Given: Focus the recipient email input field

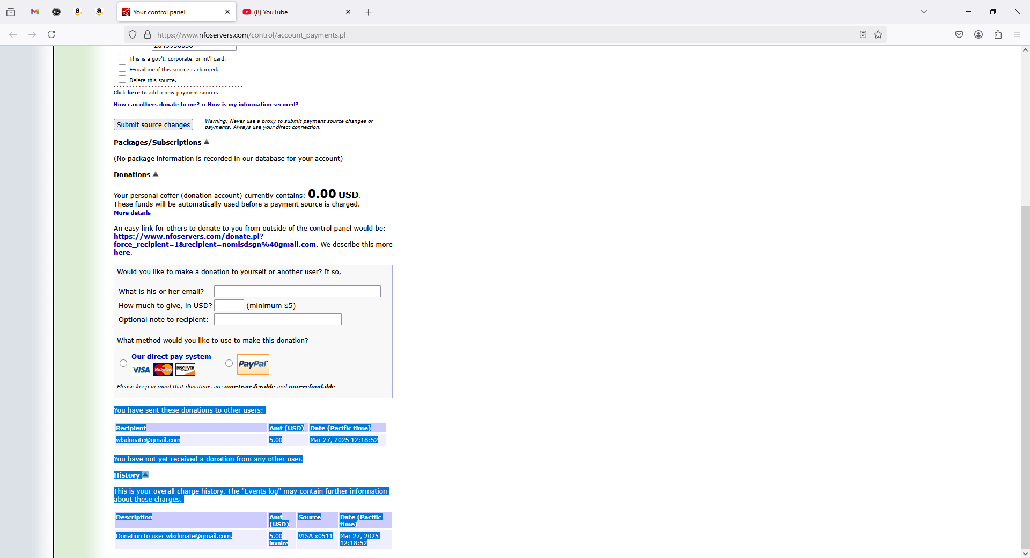Looking at the screenshot, I should tap(297, 291).
